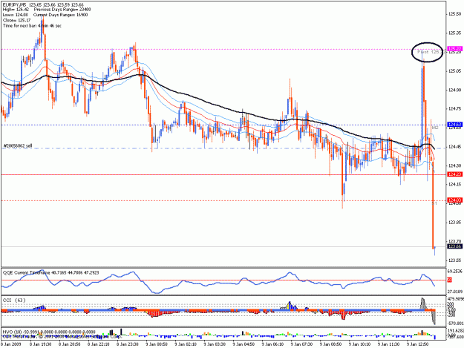The image size is (464, 348).
Task: Click the '8 Jan 22:10' time axis label
Action: click(99, 344)
